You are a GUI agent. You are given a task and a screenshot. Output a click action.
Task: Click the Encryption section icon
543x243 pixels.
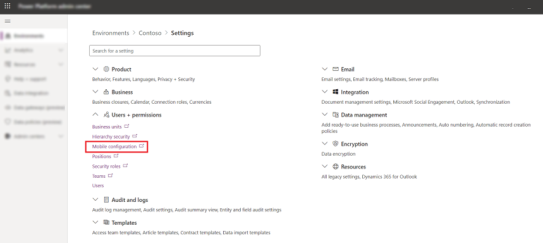(335, 144)
